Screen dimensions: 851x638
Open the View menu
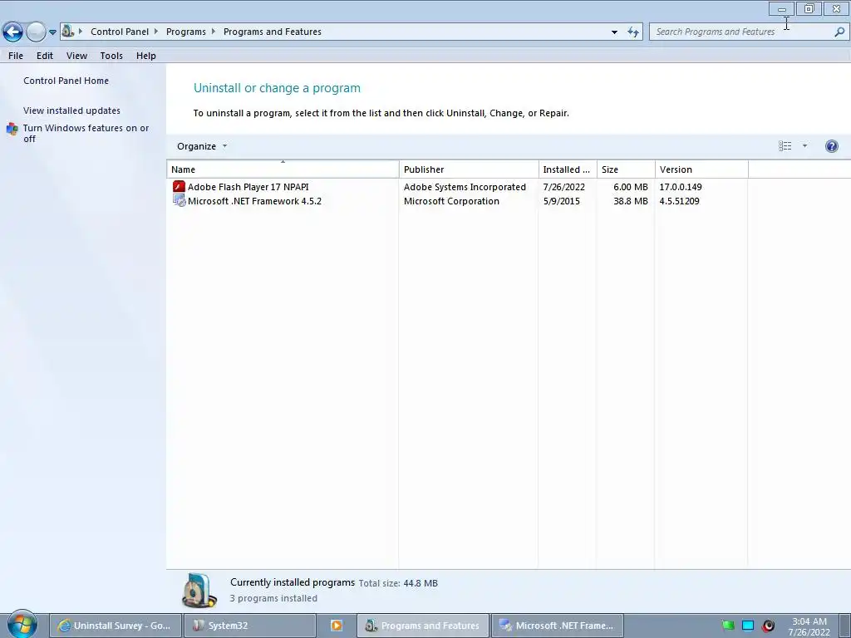76,56
